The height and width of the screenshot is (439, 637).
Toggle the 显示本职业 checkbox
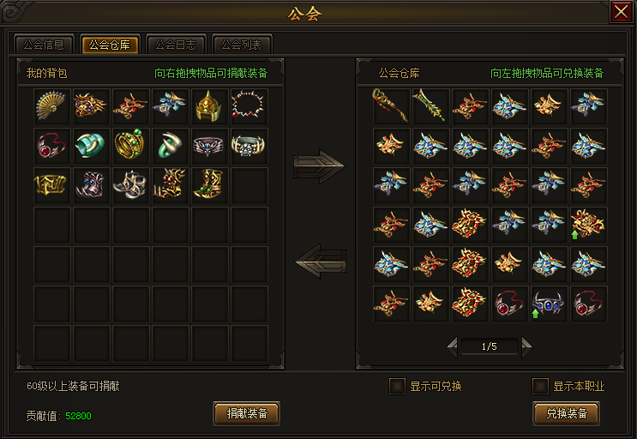pyautogui.click(x=540, y=386)
